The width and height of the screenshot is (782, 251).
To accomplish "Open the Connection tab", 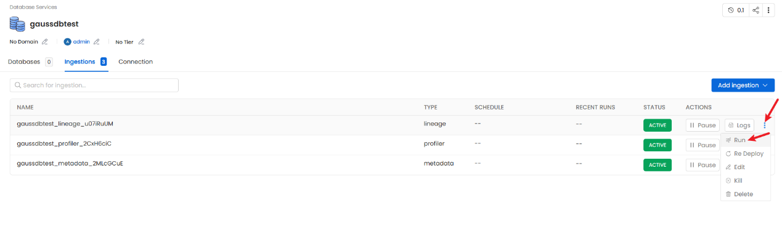I will [136, 62].
